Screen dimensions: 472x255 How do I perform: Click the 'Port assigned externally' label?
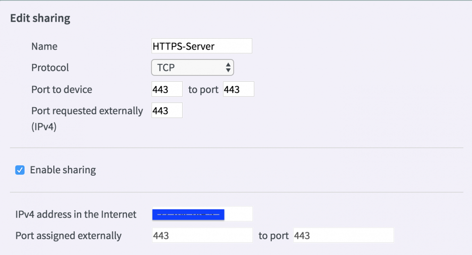pos(68,236)
